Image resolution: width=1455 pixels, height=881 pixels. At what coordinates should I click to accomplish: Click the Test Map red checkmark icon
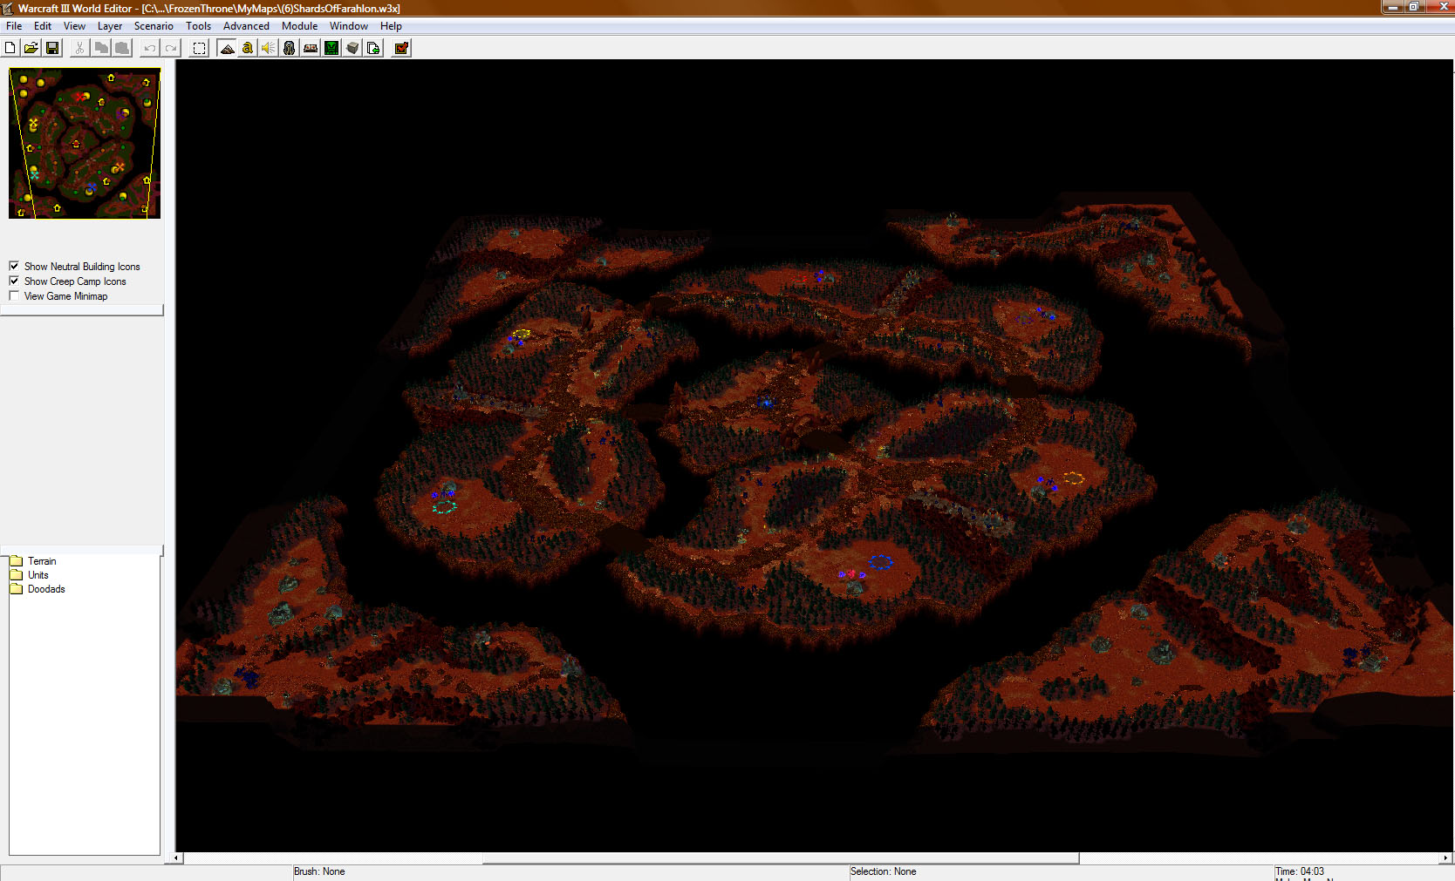401,48
